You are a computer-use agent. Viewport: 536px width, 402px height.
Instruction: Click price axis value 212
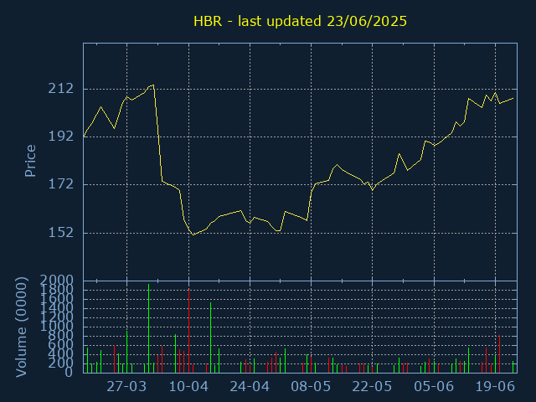point(61,89)
